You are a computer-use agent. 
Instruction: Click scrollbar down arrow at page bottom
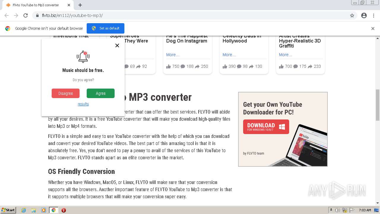(x=378, y=203)
